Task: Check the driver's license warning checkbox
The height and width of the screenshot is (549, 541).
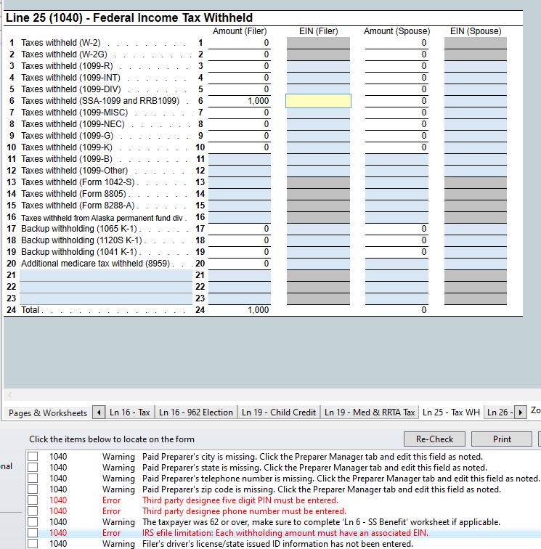Action: (x=33, y=543)
